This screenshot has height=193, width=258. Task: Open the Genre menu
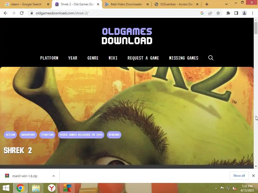coord(93,58)
